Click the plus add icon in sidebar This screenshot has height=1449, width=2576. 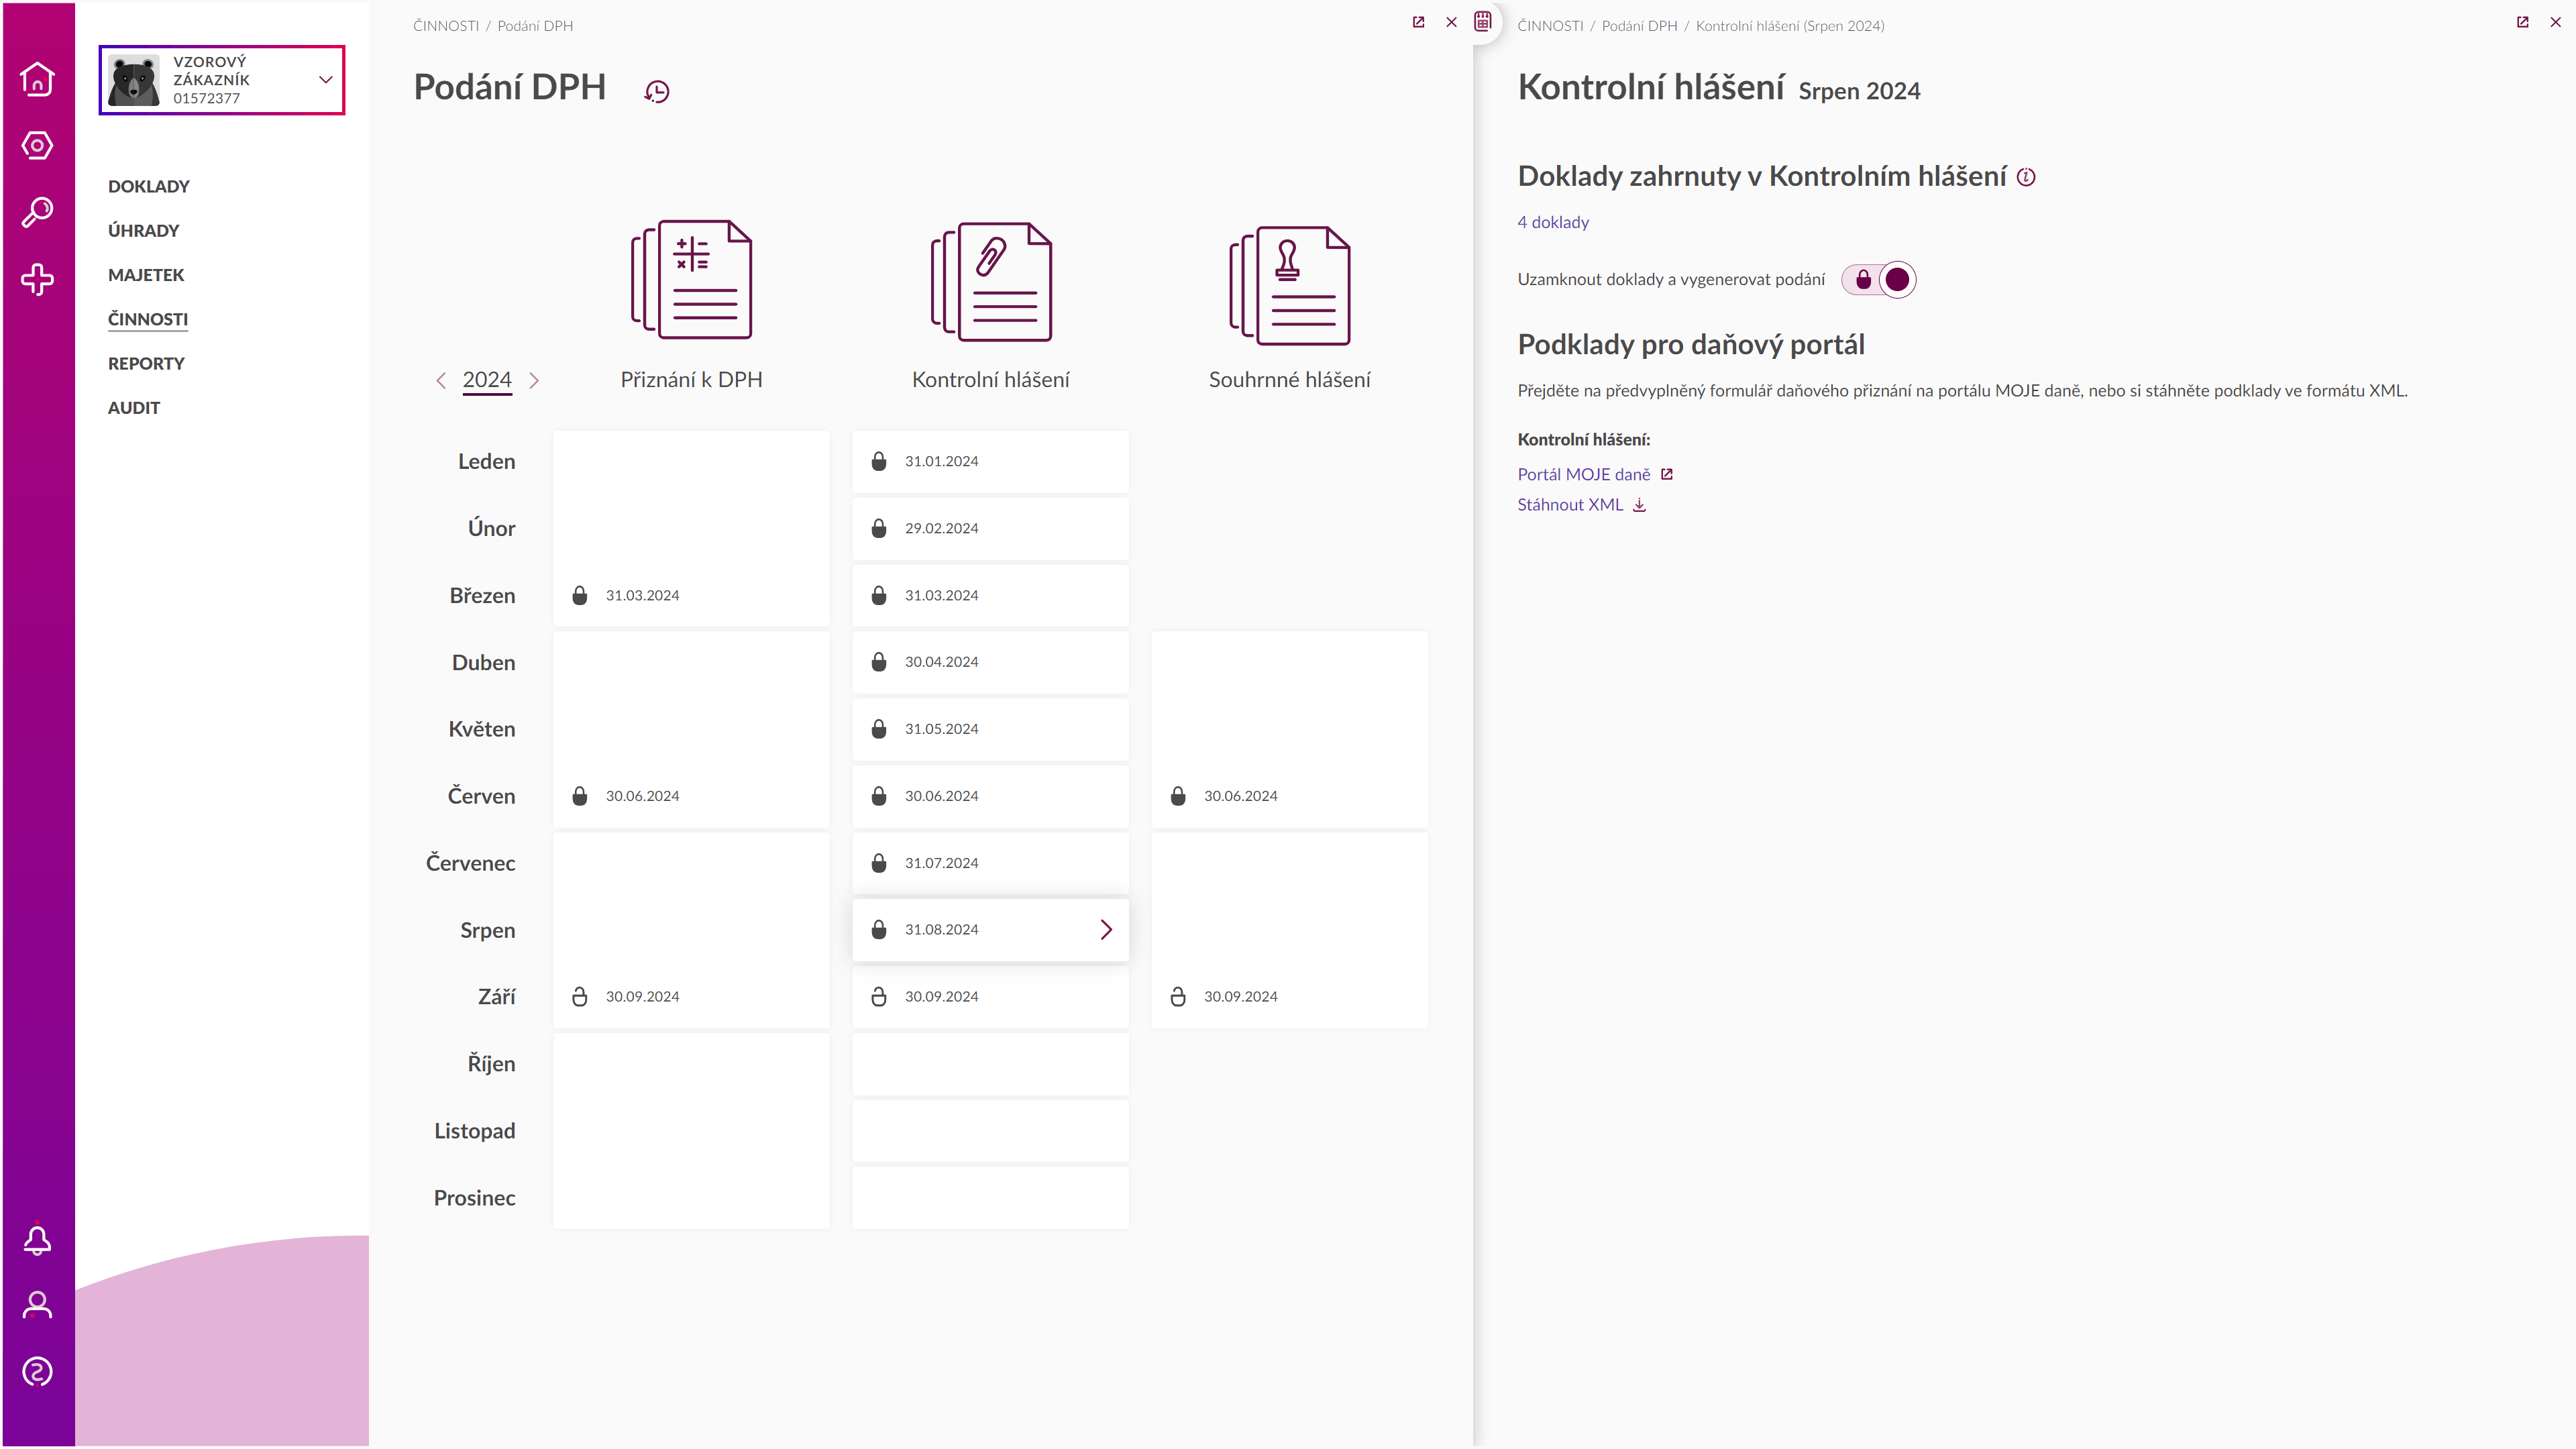[37, 279]
